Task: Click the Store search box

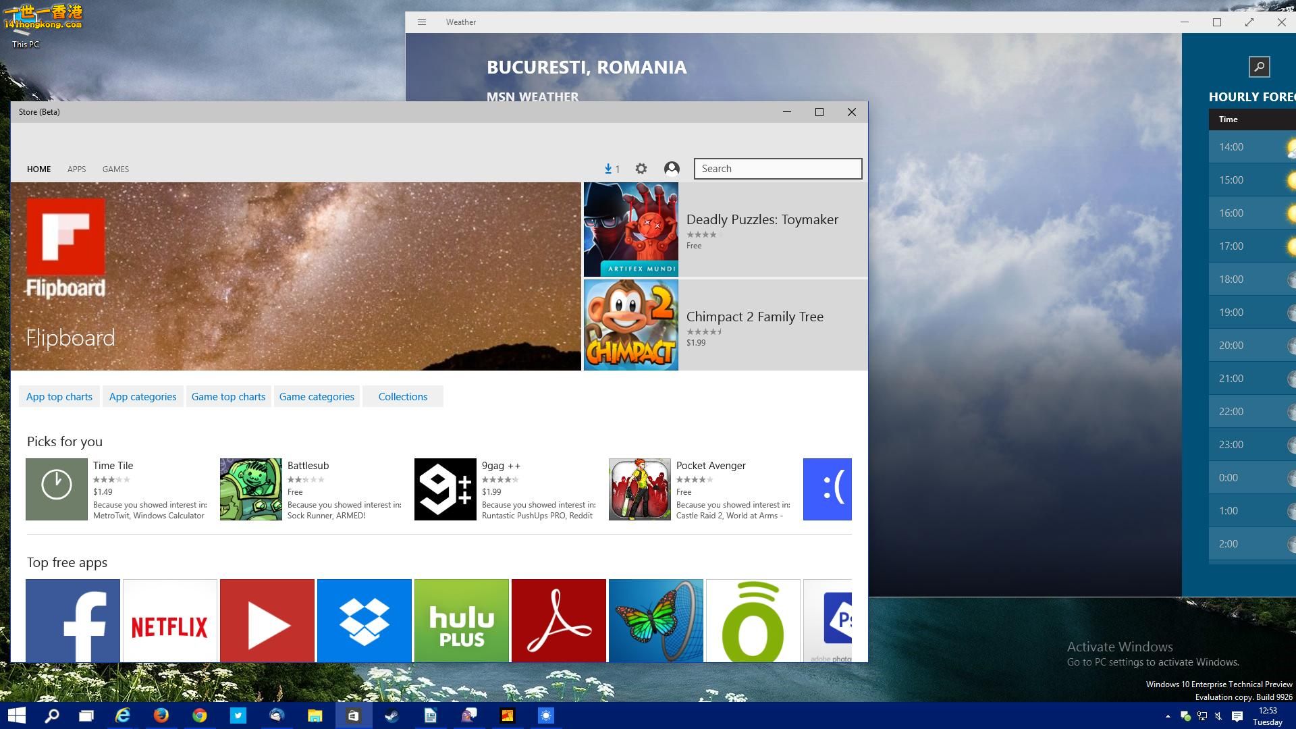Action: 778,169
